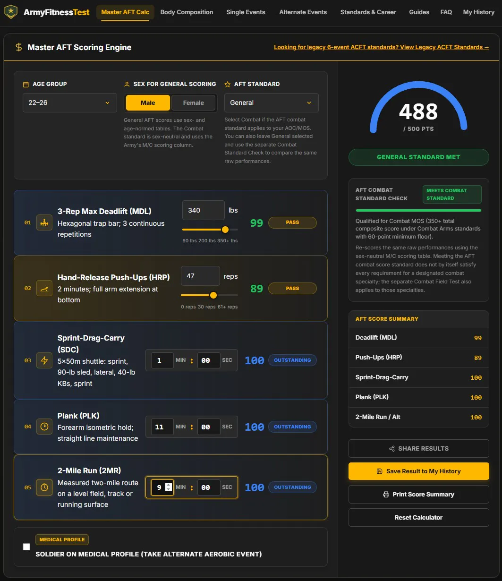Click the share icon in Share Results

pyautogui.click(x=392, y=449)
